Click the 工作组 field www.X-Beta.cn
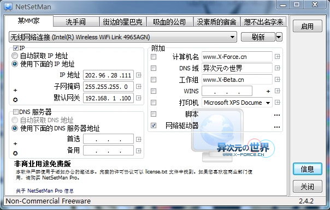The width and height of the screenshot is (330, 210). click(237, 80)
